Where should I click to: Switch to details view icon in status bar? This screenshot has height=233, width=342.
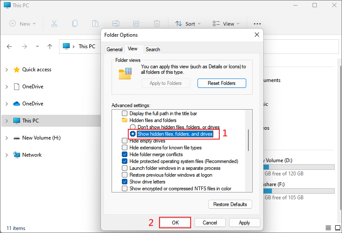tap(328, 228)
